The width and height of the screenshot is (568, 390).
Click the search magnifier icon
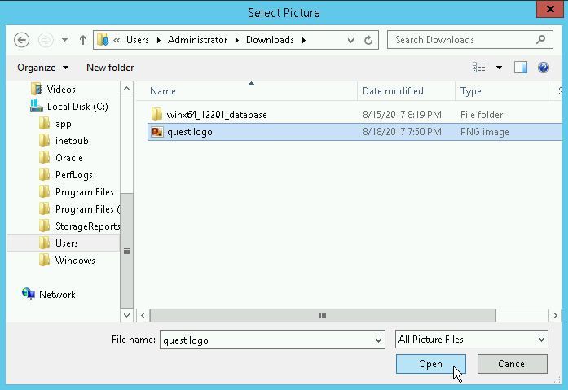click(541, 39)
